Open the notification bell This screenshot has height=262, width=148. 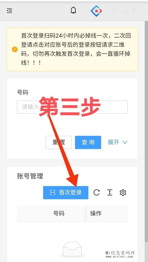73,10
